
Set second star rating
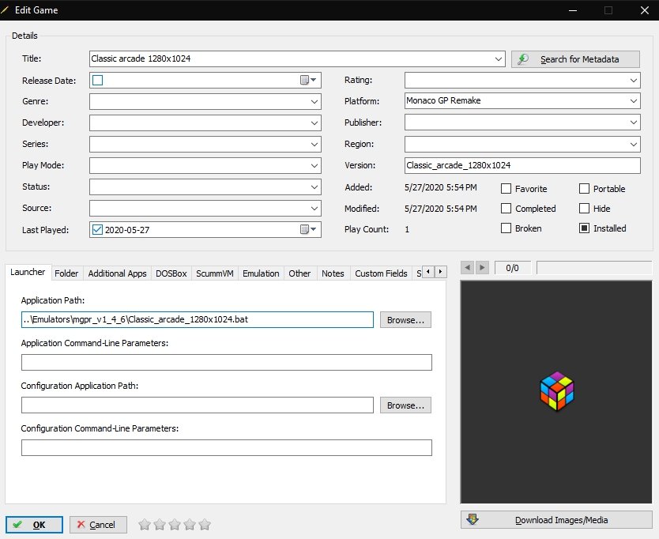160,524
